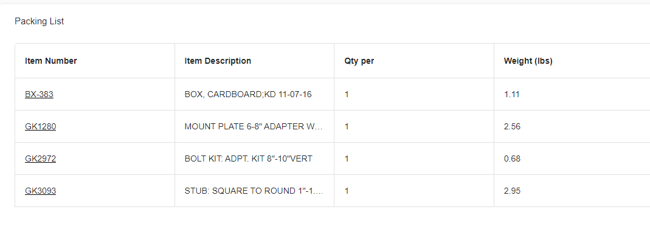Image resolution: width=650 pixels, height=235 pixels.
Task: Open the GK3093 item link
Action: (40, 191)
